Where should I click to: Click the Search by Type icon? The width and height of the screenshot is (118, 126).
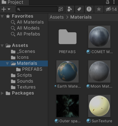pos(70,9)
